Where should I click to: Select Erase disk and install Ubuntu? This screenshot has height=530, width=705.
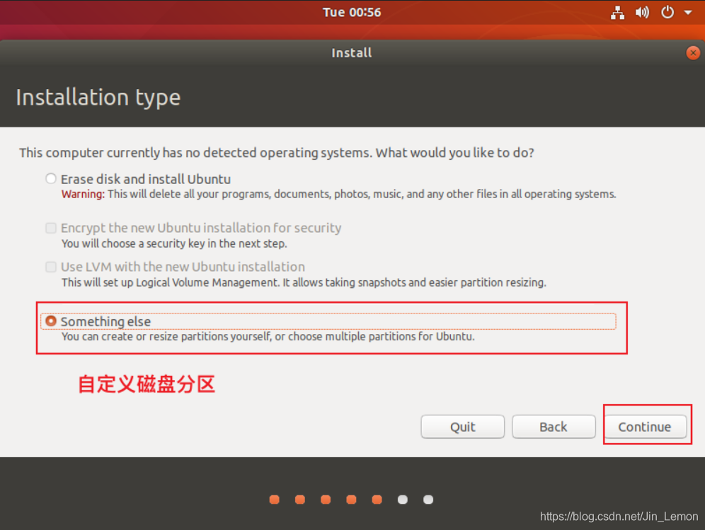(51, 179)
